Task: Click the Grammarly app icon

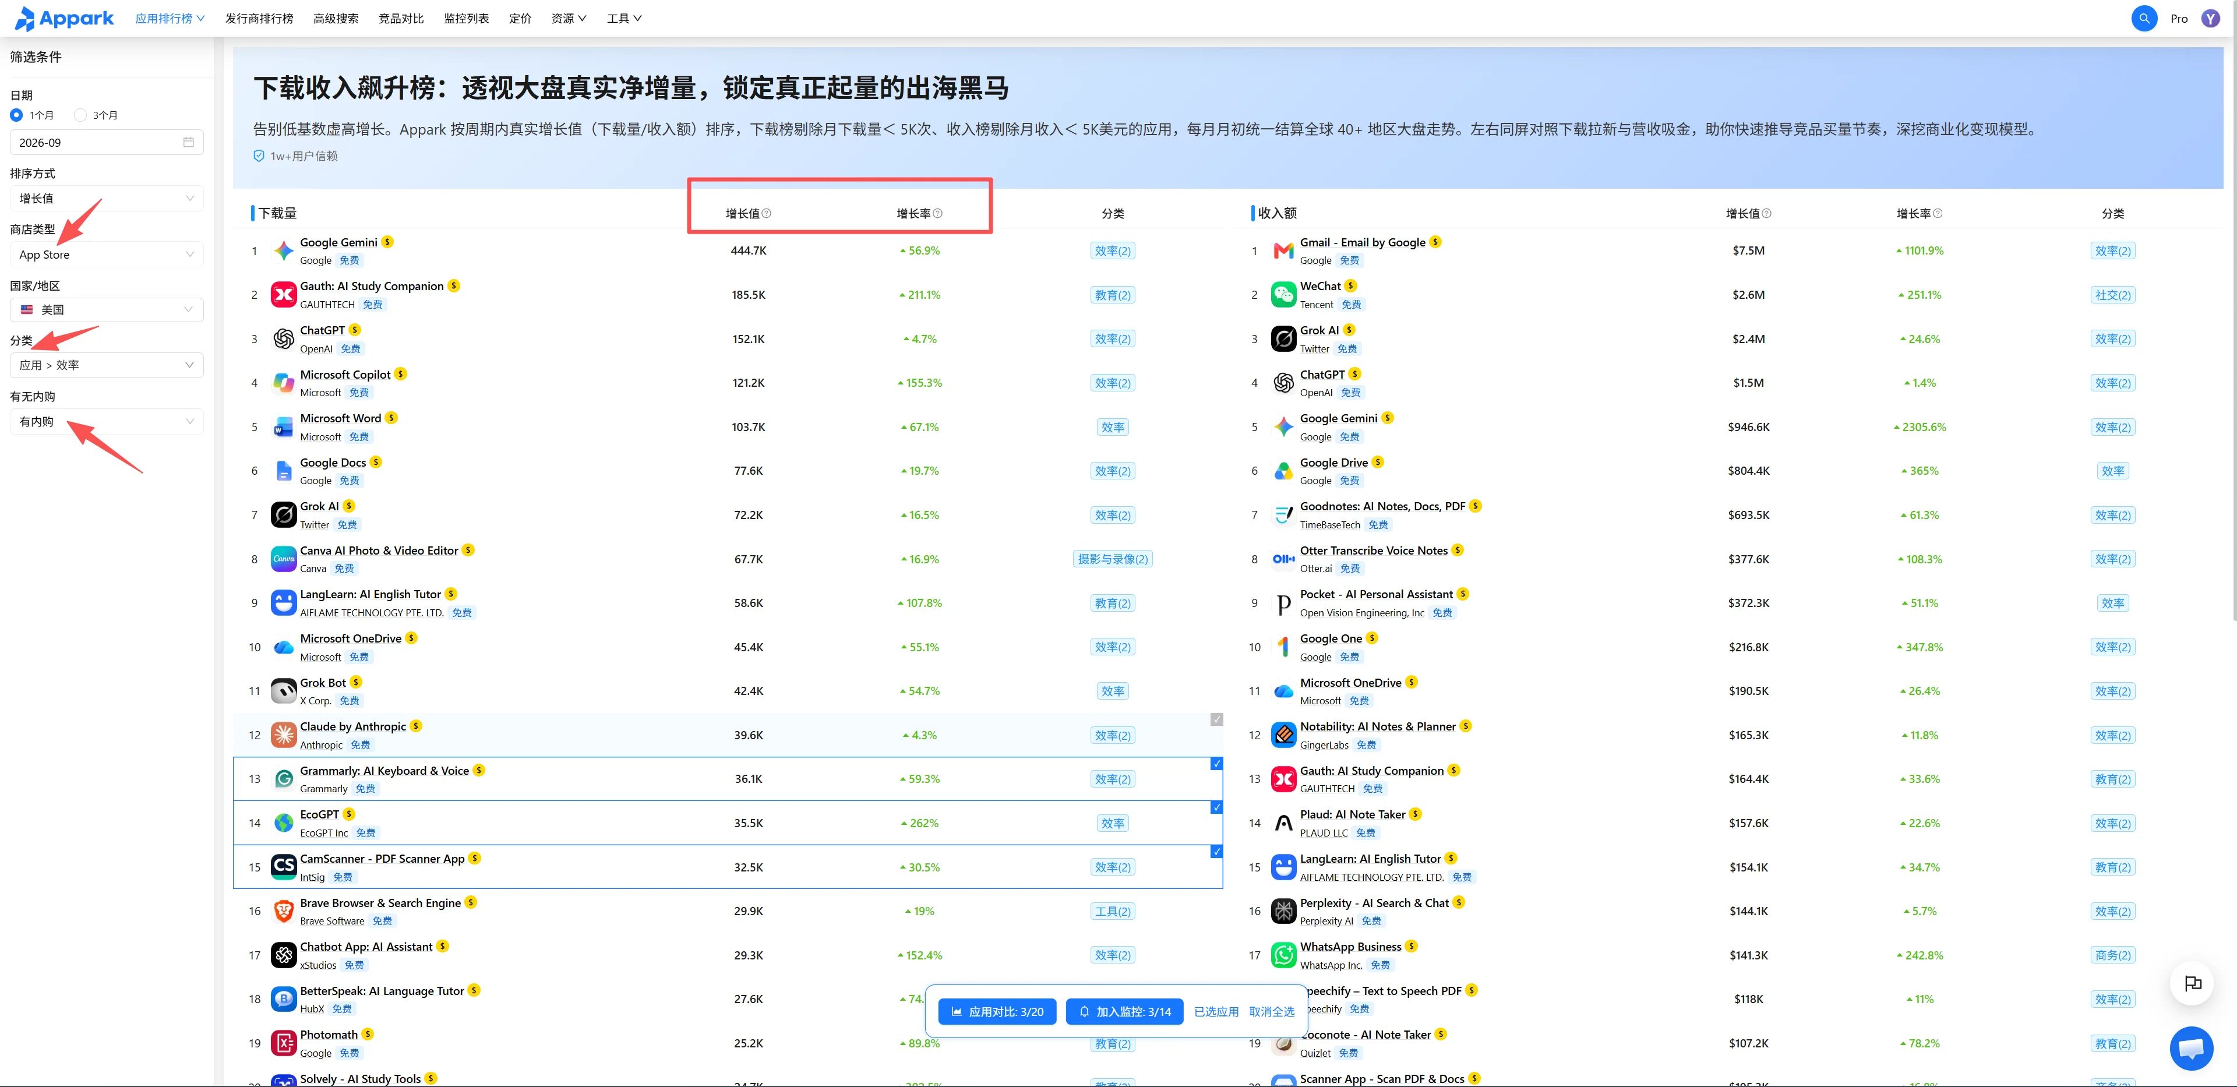Action: [x=284, y=779]
